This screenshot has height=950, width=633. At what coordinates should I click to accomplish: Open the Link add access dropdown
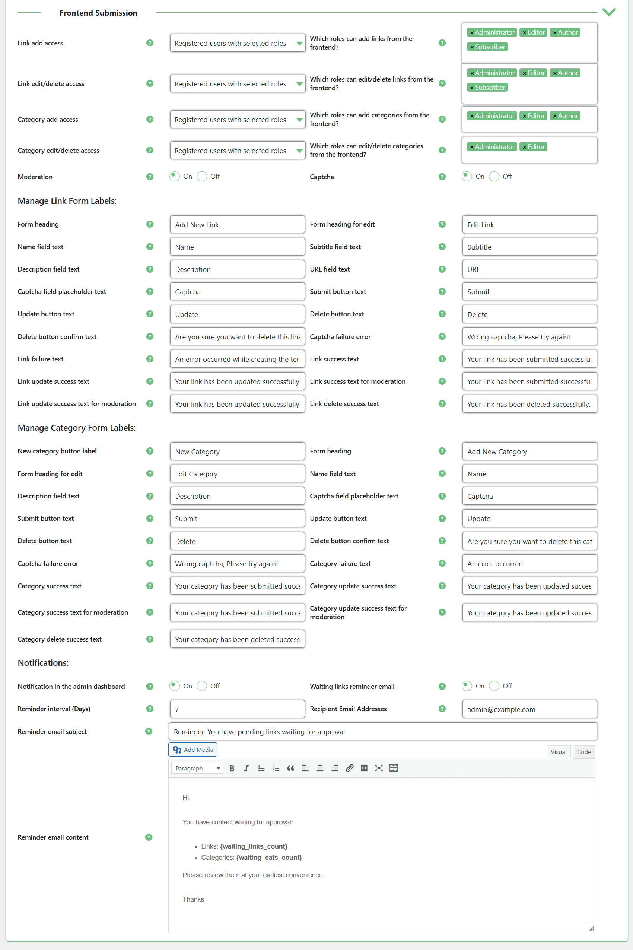(238, 43)
